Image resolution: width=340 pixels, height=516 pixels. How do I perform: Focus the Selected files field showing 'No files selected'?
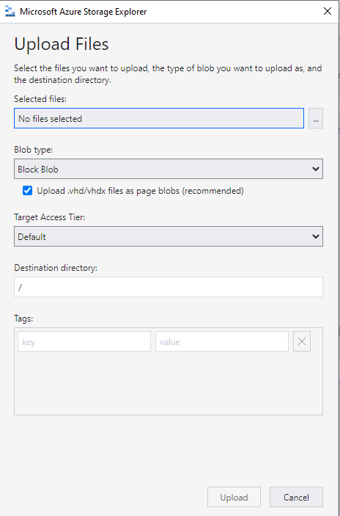(x=159, y=118)
